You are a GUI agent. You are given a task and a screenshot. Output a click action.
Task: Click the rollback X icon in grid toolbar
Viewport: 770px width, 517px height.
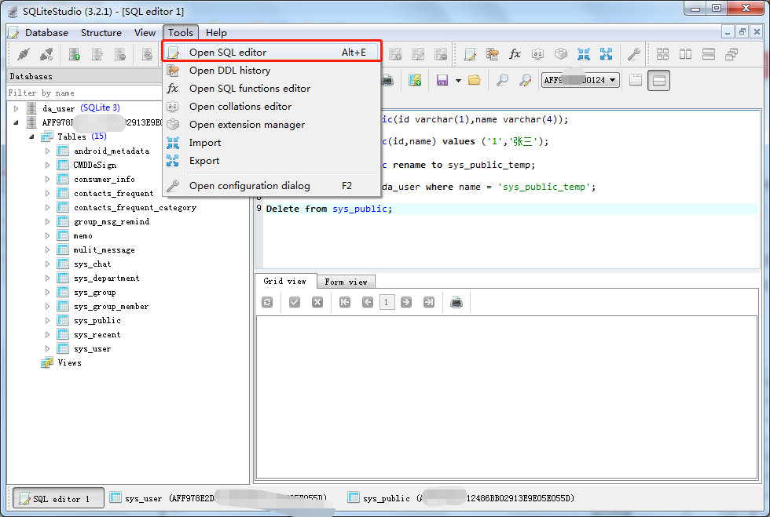pos(317,302)
